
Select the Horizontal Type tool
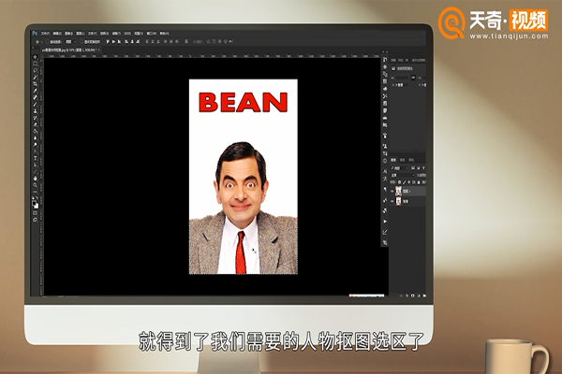click(x=36, y=158)
